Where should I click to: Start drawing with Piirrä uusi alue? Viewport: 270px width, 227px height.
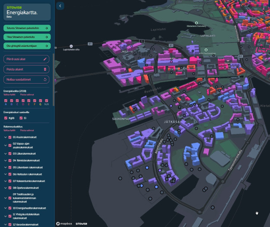pos(26,59)
